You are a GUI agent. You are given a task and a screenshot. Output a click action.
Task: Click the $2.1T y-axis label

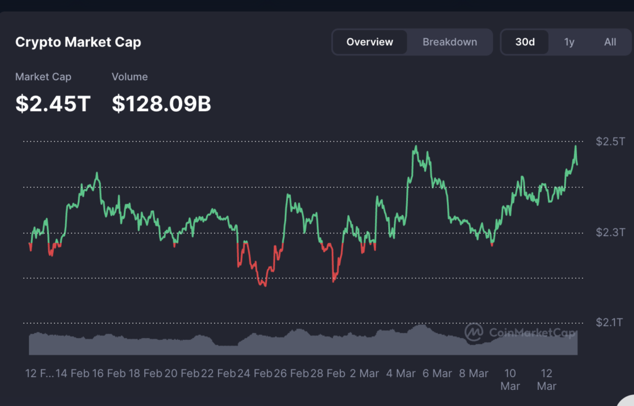click(610, 322)
